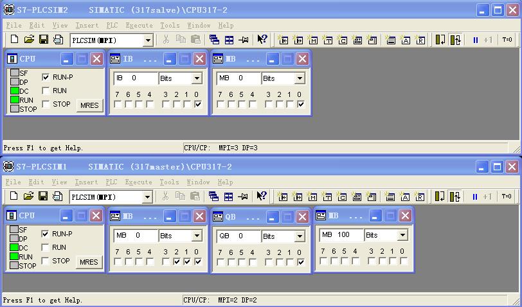522x307 pixels.
Task: Toggle bit 3 of MB 100 in PLCSIM1
Action: 372,261
